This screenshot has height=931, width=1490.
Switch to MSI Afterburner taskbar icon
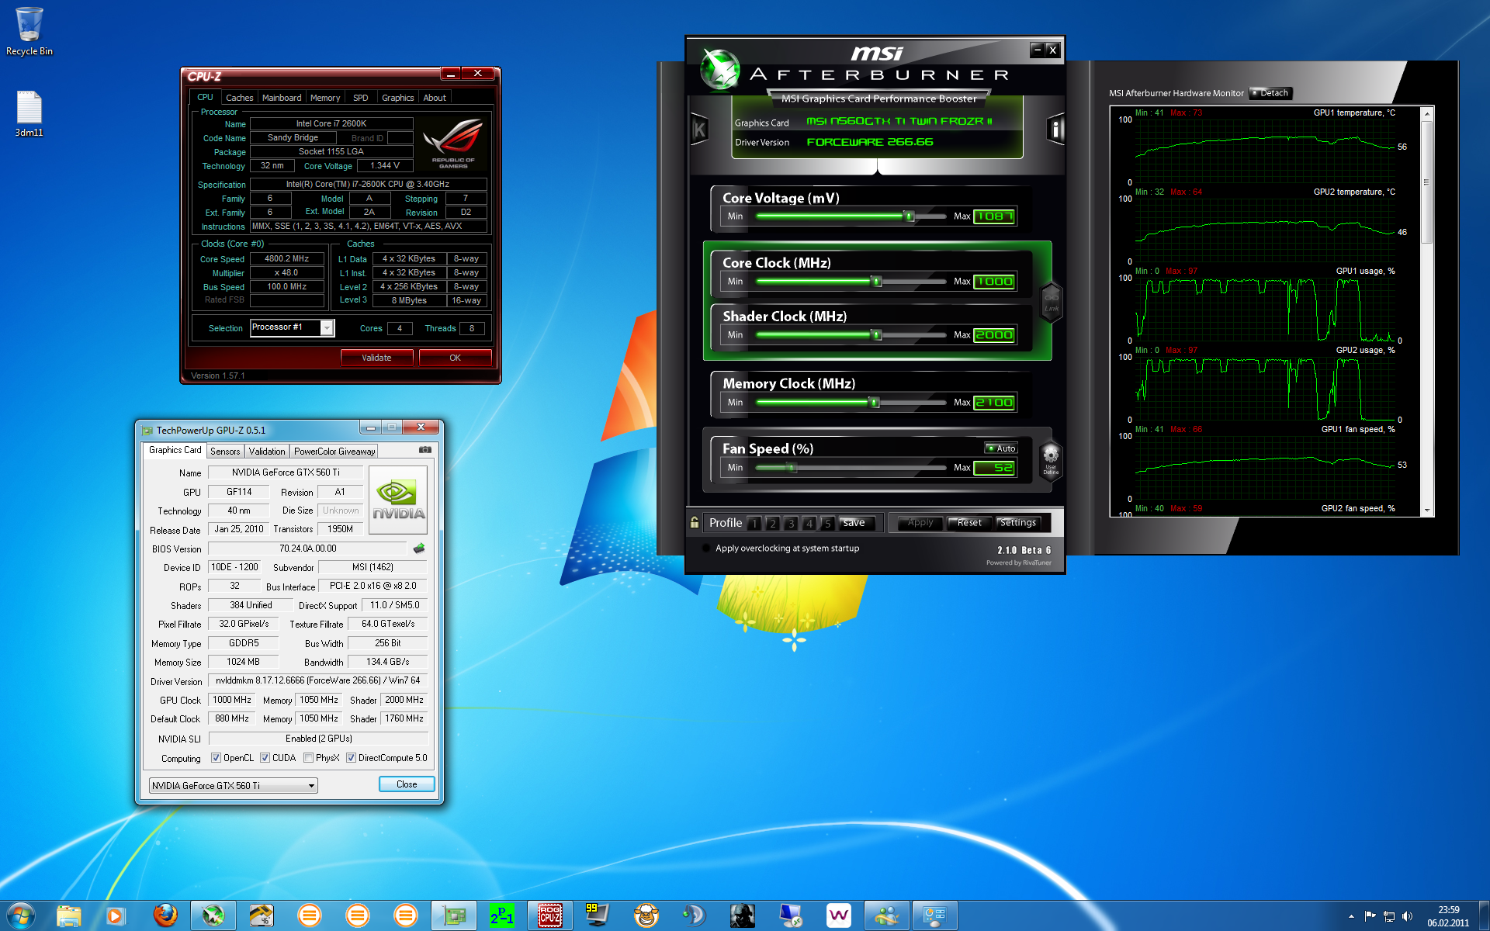tap(213, 915)
